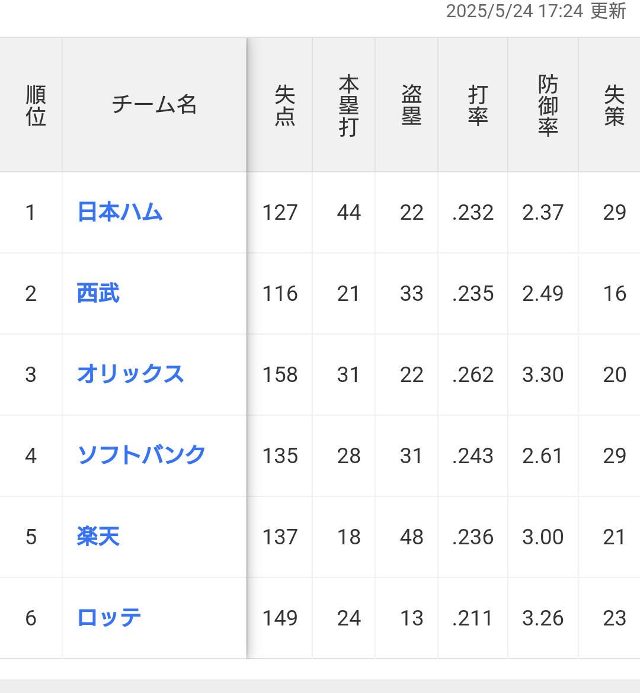Click 日本ハム's home run value 44

pyautogui.click(x=348, y=212)
